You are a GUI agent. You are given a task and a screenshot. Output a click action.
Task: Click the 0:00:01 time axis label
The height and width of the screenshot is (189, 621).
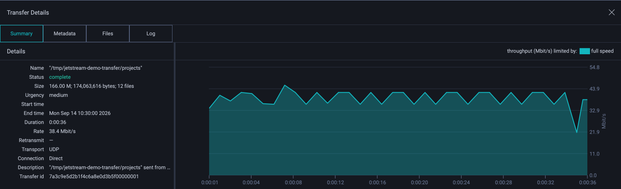click(209, 182)
